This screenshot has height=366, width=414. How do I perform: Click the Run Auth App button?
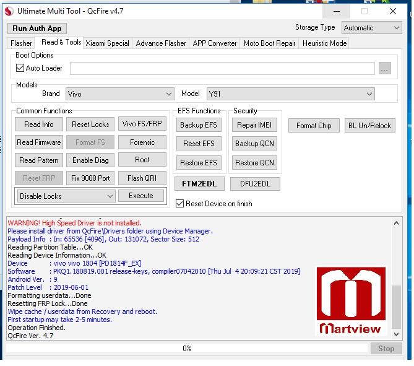pos(37,28)
